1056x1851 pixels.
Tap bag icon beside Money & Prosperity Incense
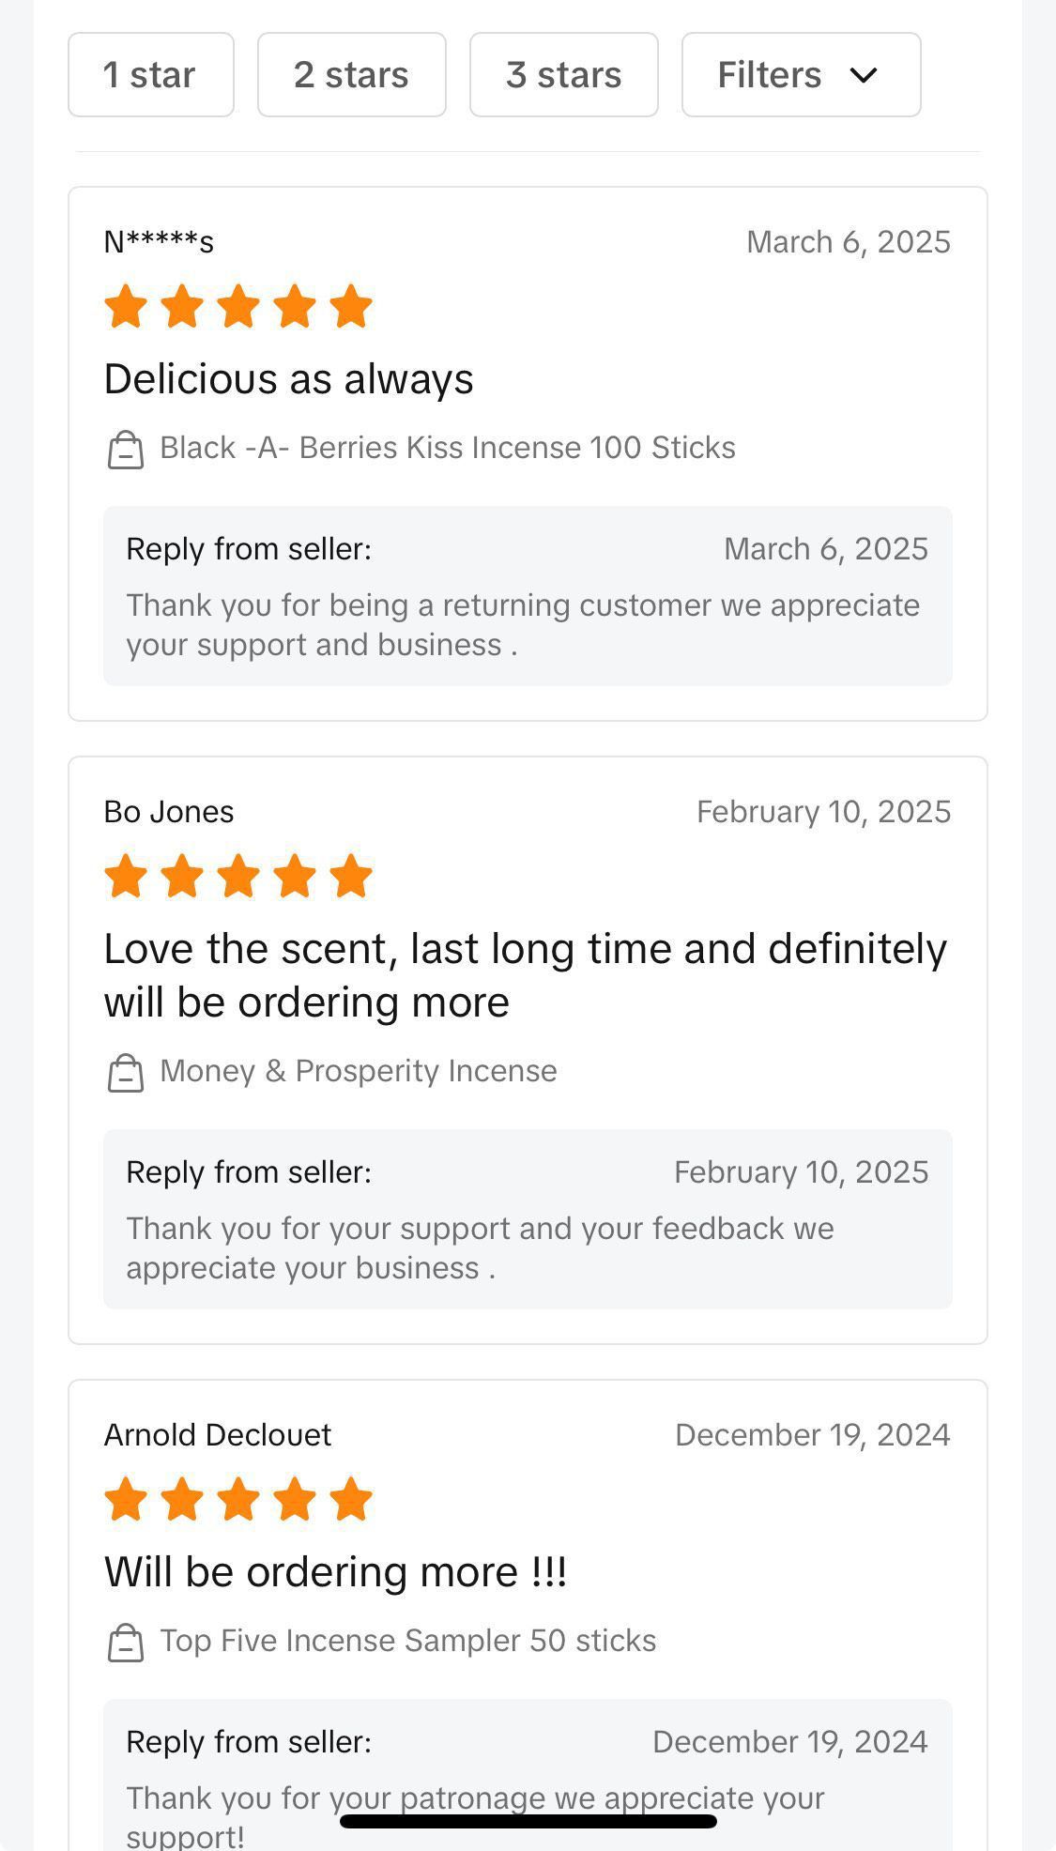pyautogui.click(x=125, y=1073)
